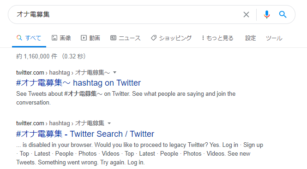This screenshot has height=169, width=307.
Task: Open the 'Twitter Search / Twitter' result title
Action: point(85,134)
